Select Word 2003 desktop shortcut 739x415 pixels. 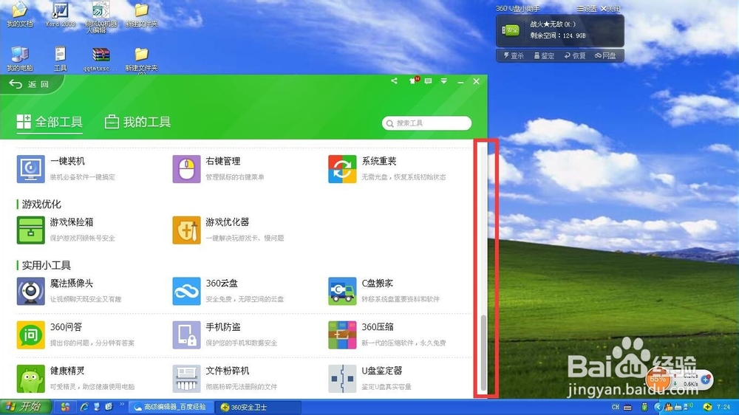click(61, 15)
